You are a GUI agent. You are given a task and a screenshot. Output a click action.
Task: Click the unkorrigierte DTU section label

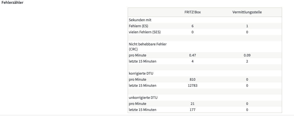(143, 98)
